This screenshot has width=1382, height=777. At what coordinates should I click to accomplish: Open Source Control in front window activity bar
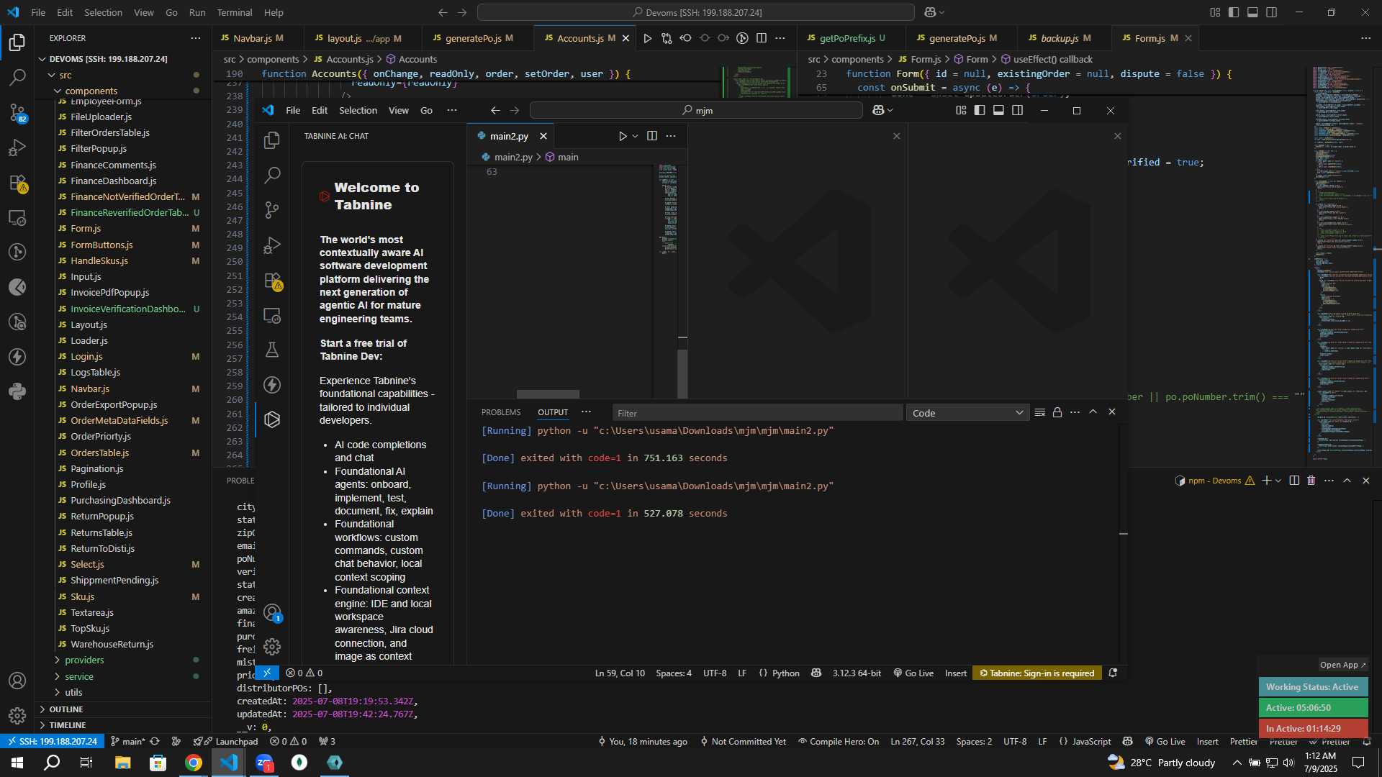tap(272, 209)
